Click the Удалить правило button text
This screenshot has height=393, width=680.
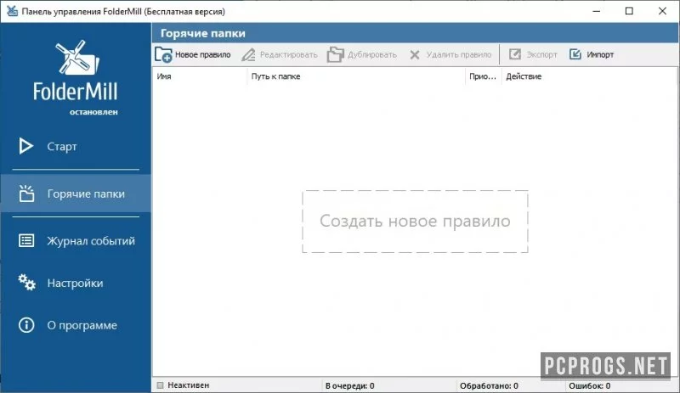(x=459, y=54)
